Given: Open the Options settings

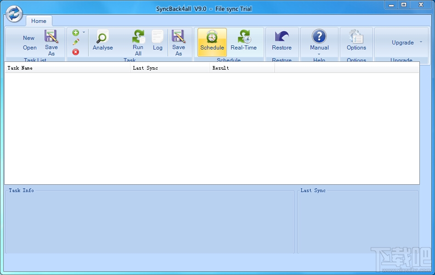Looking at the screenshot, I should coord(356,40).
